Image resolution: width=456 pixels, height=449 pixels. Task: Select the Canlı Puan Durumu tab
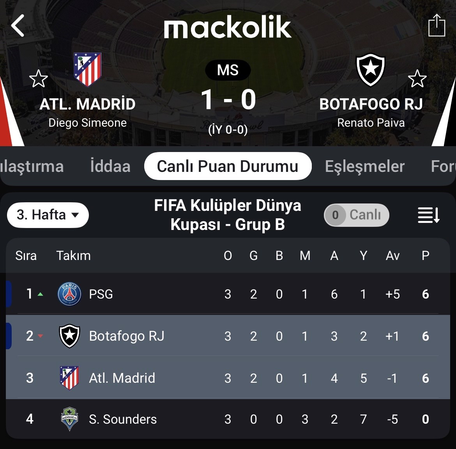click(228, 166)
